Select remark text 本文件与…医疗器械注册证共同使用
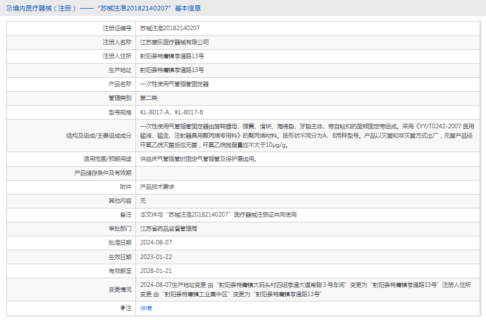486x320 pixels. (x=218, y=215)
